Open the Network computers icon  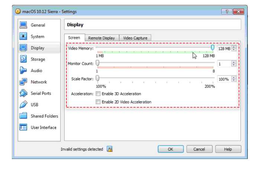click(x=23, y=82)
